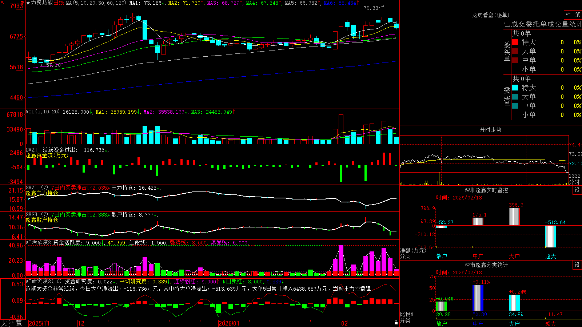Image resolution: width=582 pixels, height=327 pixels.
Task: Click the 笔 tick-mode button
Action: click(578, 15)
